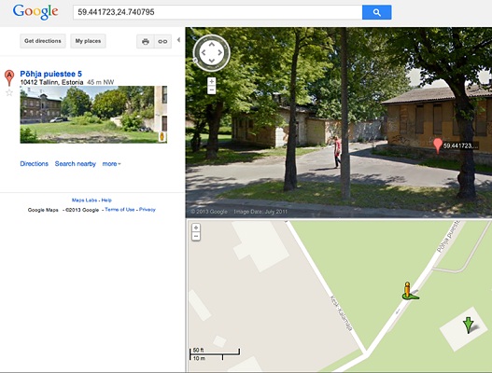492x373 pixels.
Task: Open the Põhja puiestee 5 link
Action: coord(50,74)
